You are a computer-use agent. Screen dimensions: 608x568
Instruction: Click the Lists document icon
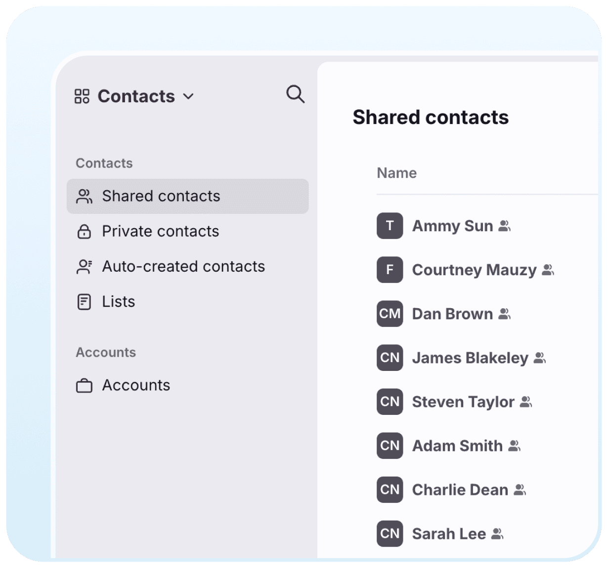[85, 302]
